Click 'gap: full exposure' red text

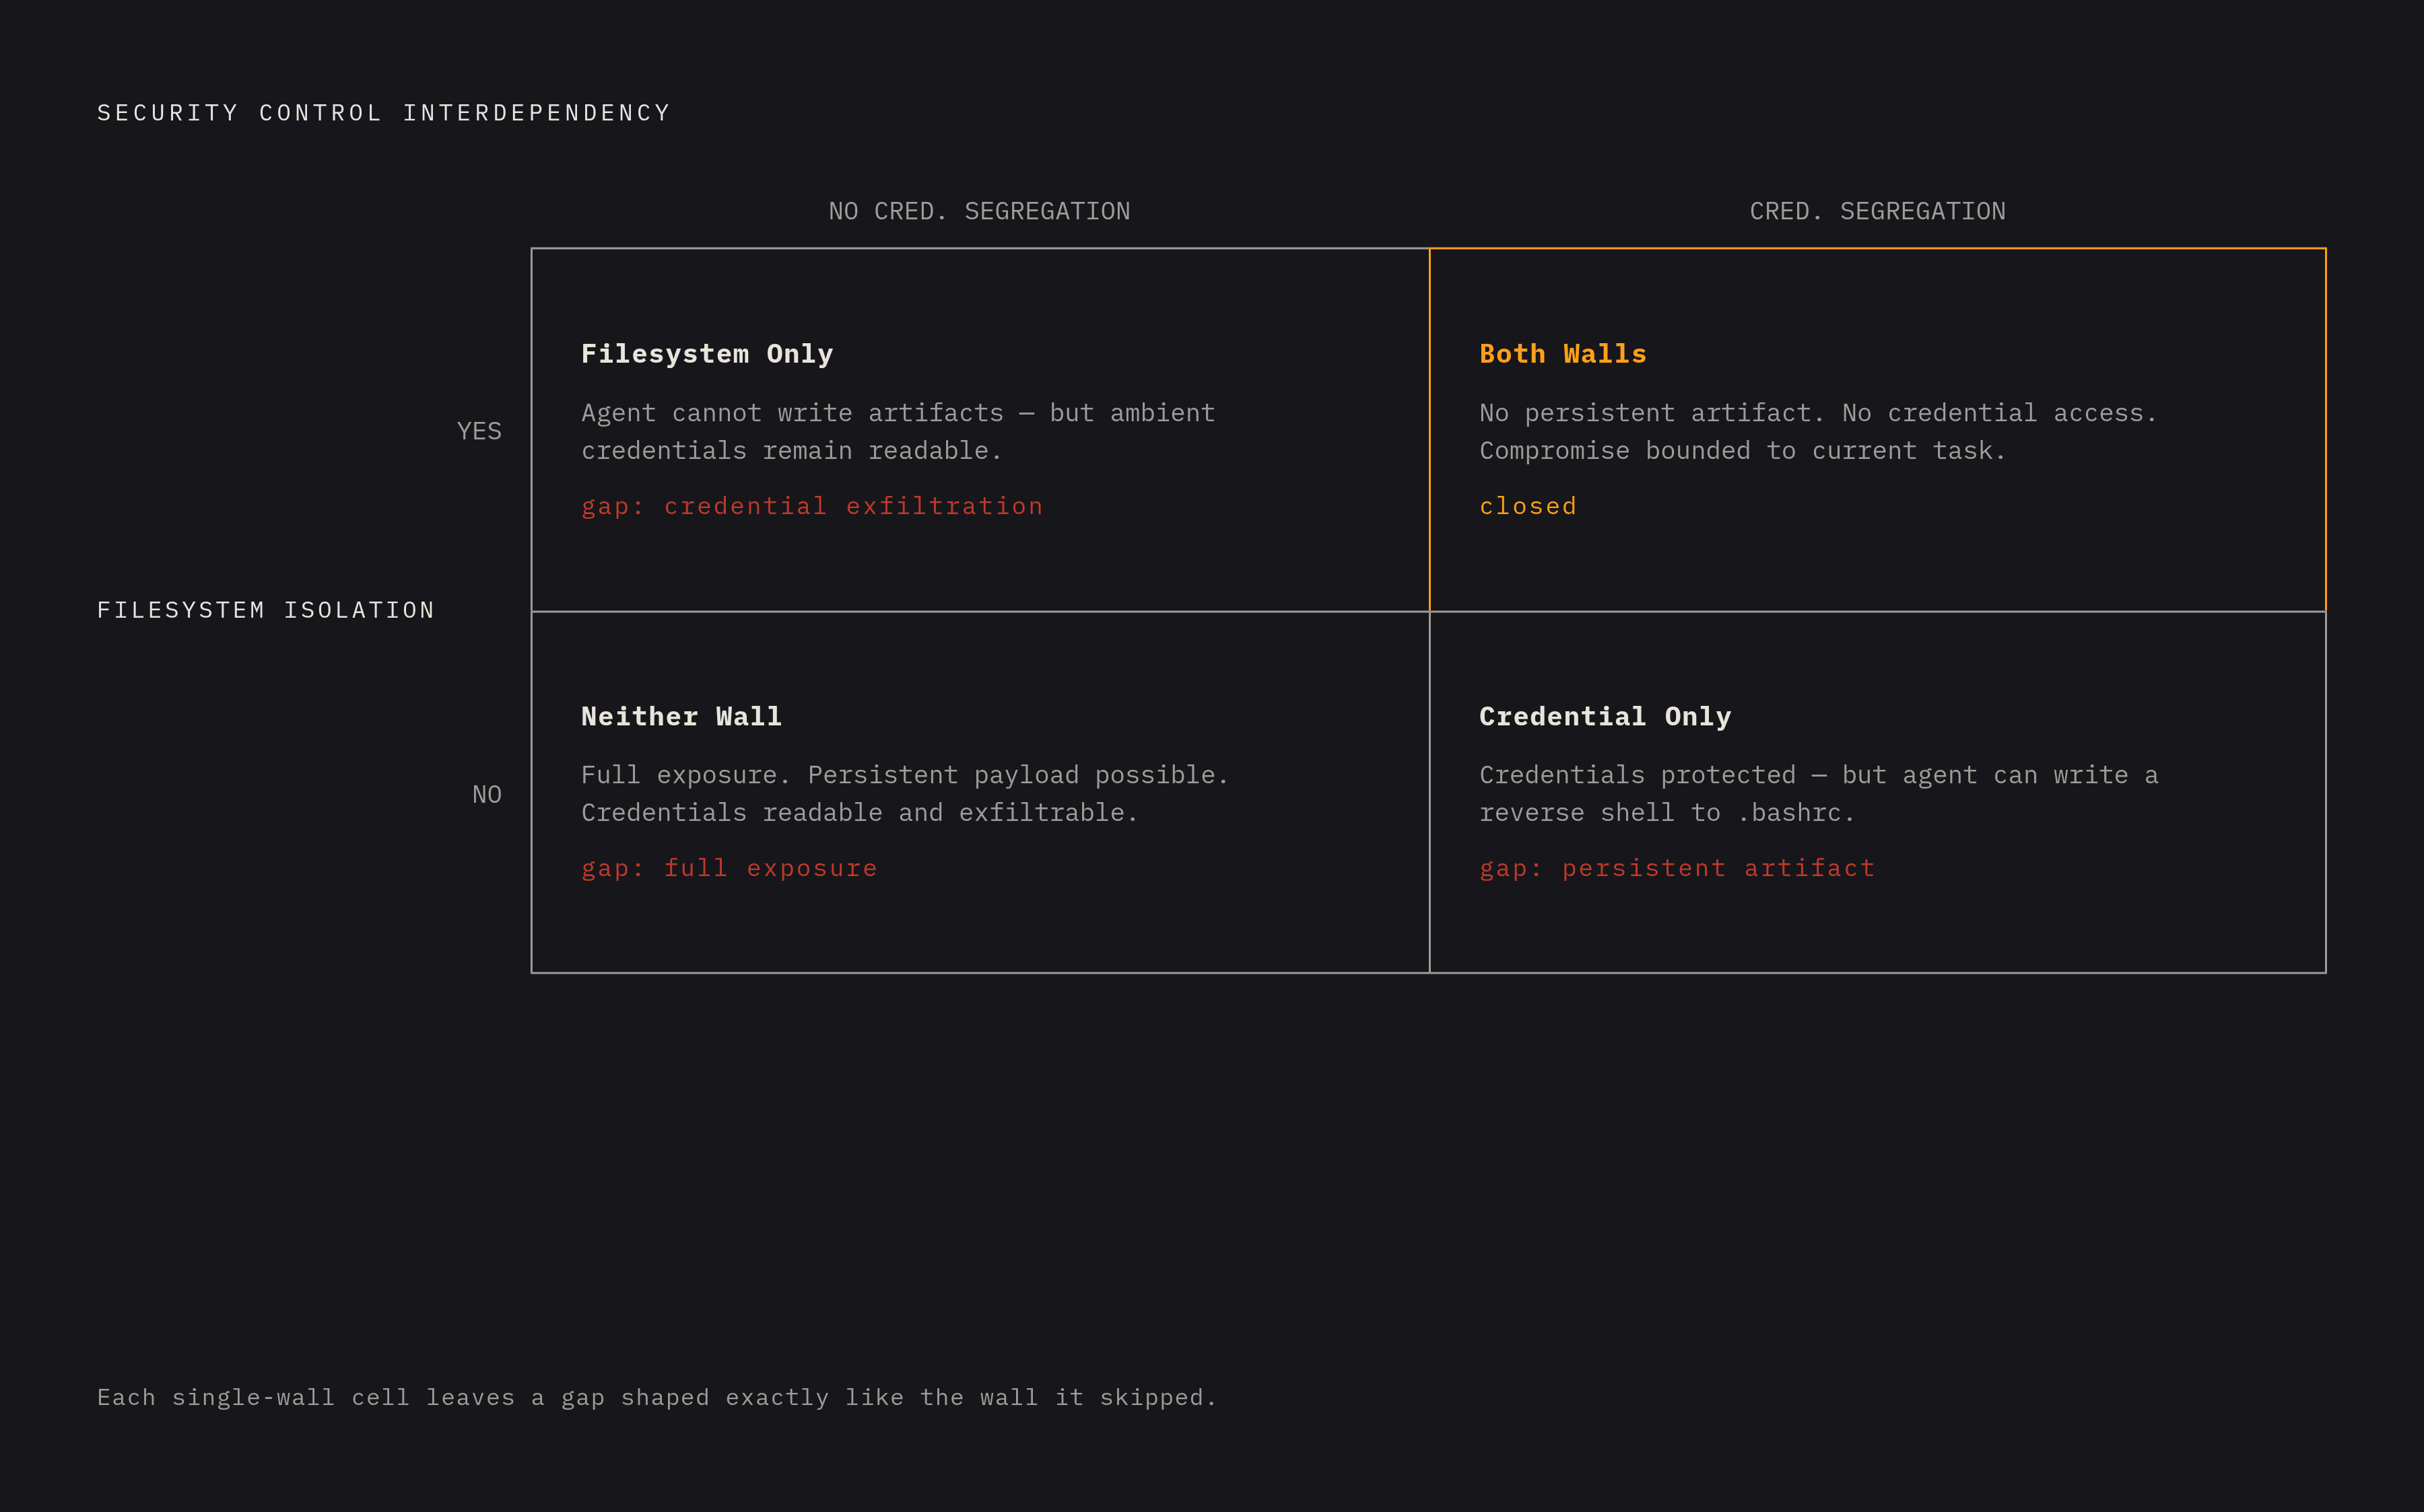(729, 868)
